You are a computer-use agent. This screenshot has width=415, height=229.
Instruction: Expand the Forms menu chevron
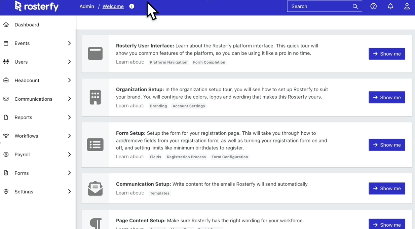(x=69, y=173)
